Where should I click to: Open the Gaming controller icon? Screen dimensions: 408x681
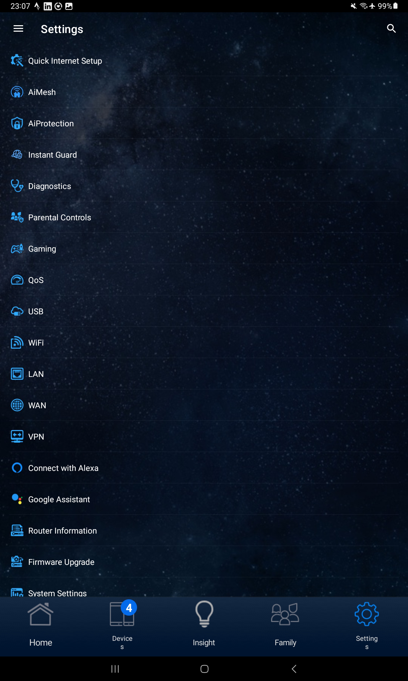pos(17,249)
